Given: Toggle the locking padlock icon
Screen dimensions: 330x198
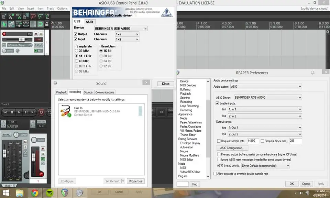Looking at the screenshot, I should (47, 24).
